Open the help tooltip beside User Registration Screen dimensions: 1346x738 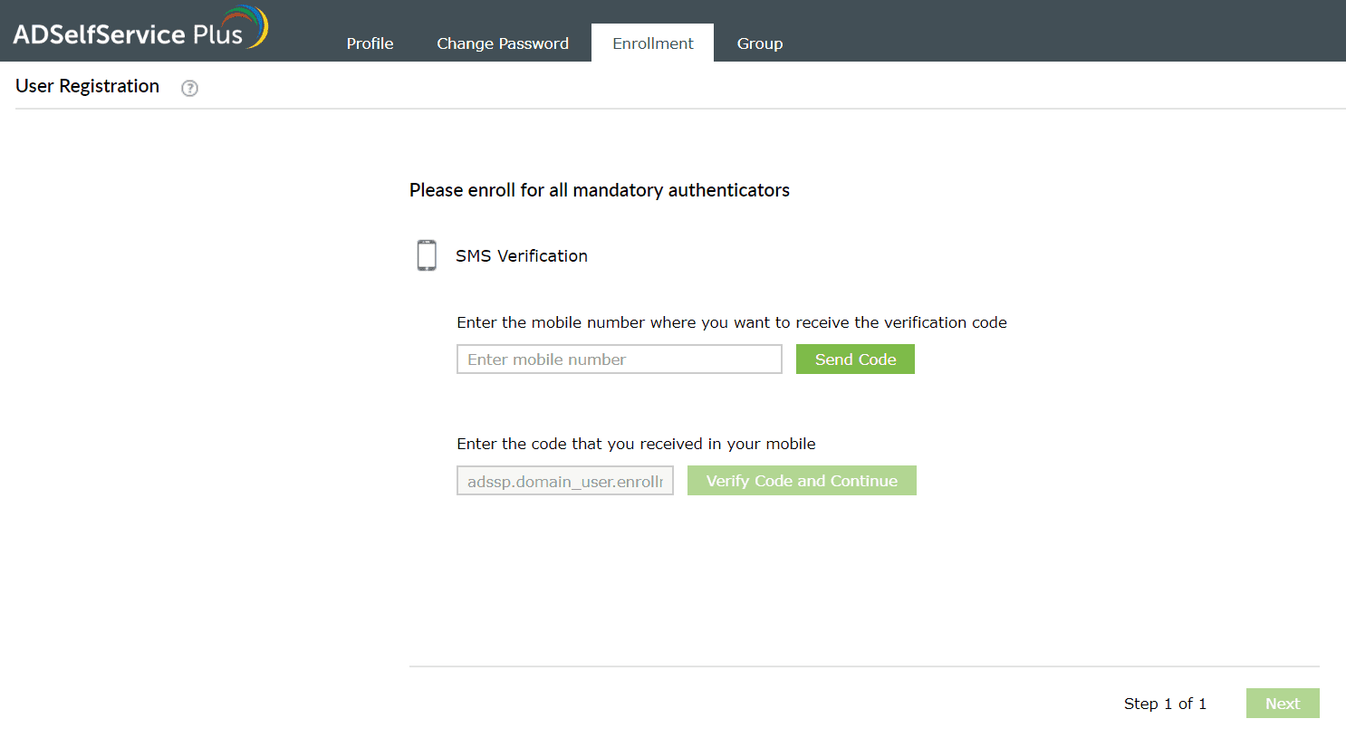click(189, 88)
